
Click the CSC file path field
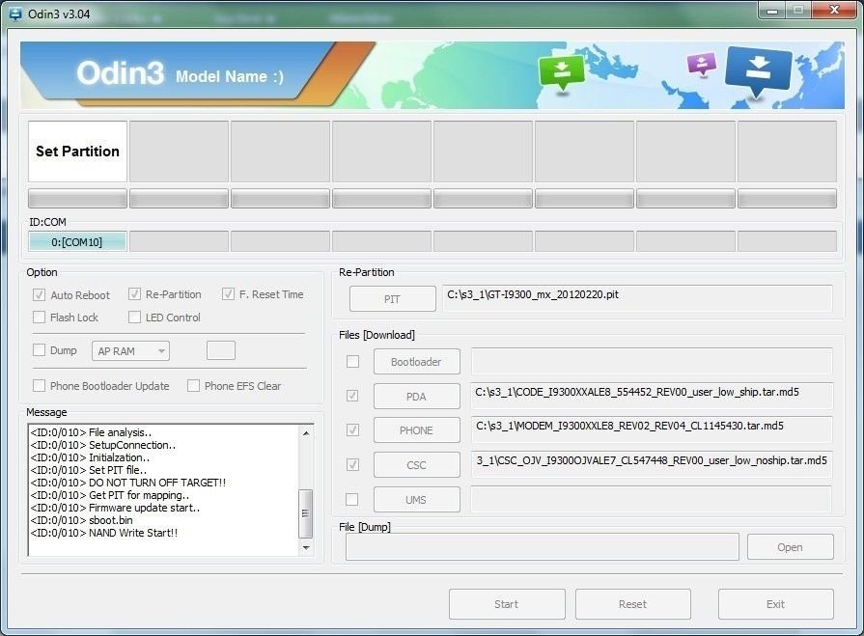[x=652, y=464]
